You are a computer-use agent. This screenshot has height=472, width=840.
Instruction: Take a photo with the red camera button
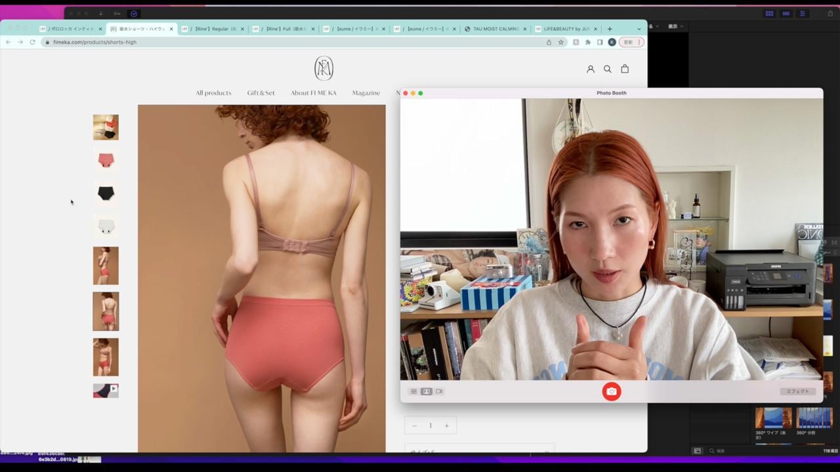click(611, 391)
